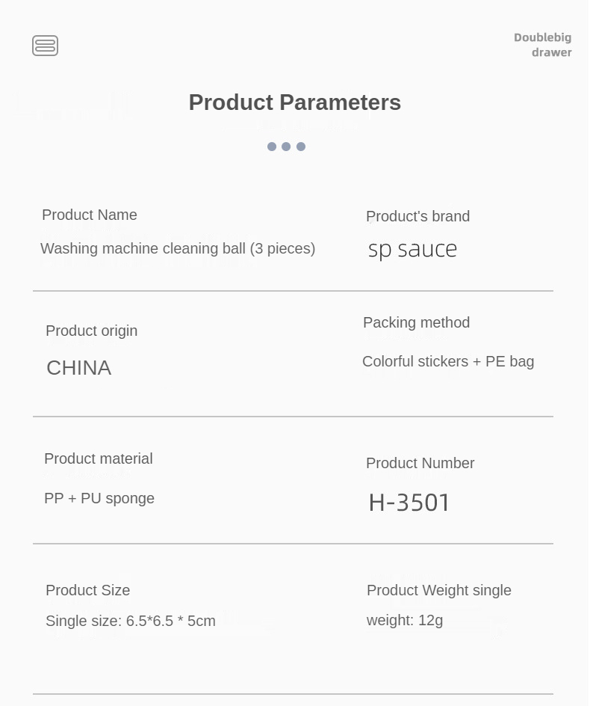This screenshot has width=590, height=706.
Task: Click the Product Size label
Action: [x=87, y=591]
